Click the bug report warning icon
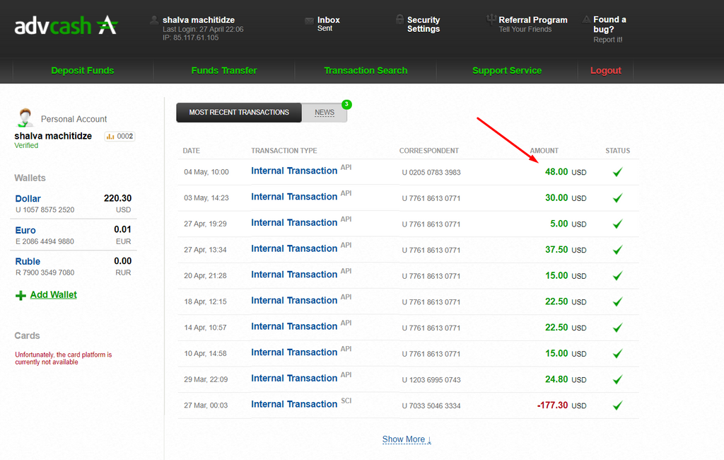Viewport: 724px width, 460px height. point(586,19)
